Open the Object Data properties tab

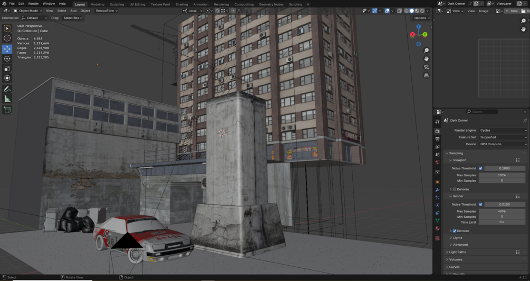pos(437,220)
